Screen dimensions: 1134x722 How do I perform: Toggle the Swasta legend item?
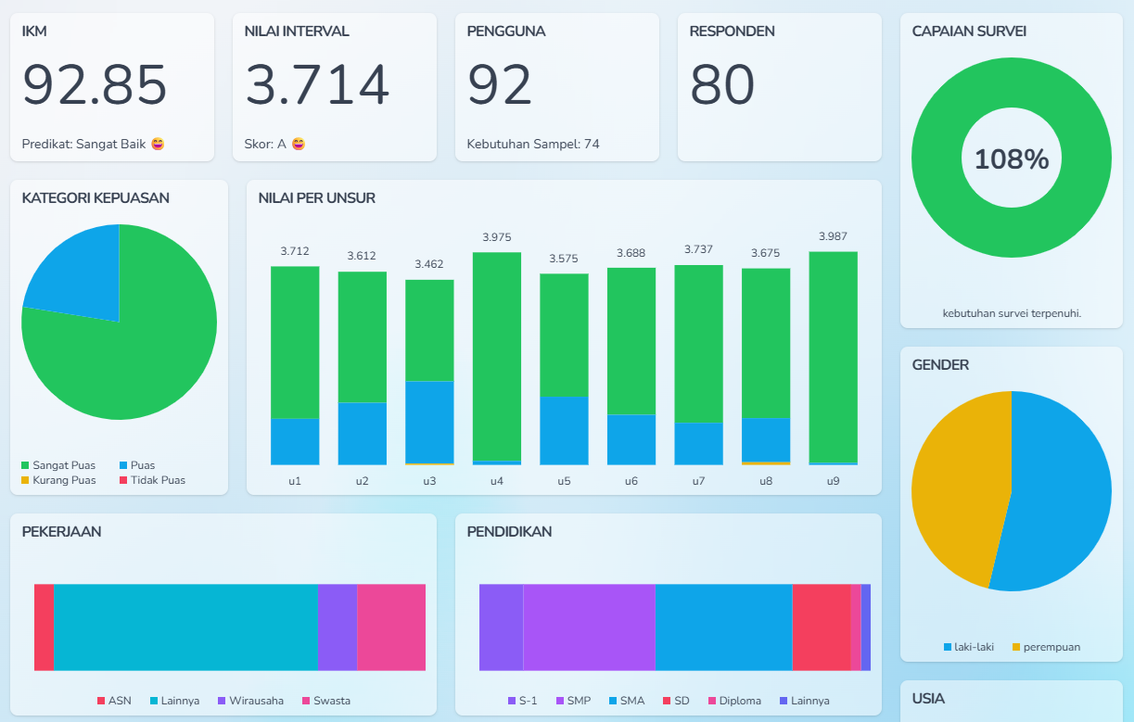click(326, 701)
